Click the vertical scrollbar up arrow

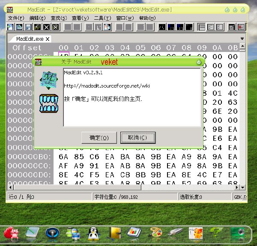click(242, 46)
